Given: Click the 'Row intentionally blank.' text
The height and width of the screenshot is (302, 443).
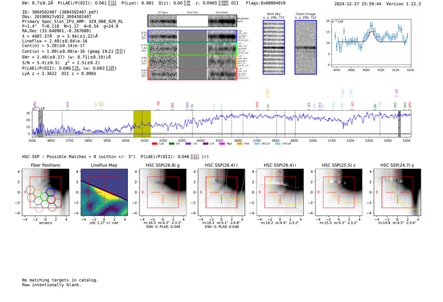Looking at the screenshot, I should [x=52, y=285].
